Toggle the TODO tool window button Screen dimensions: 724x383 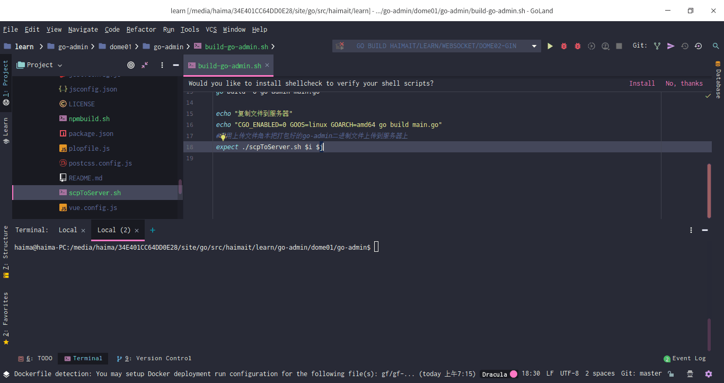pyautogui.click(x=36, y=358)
